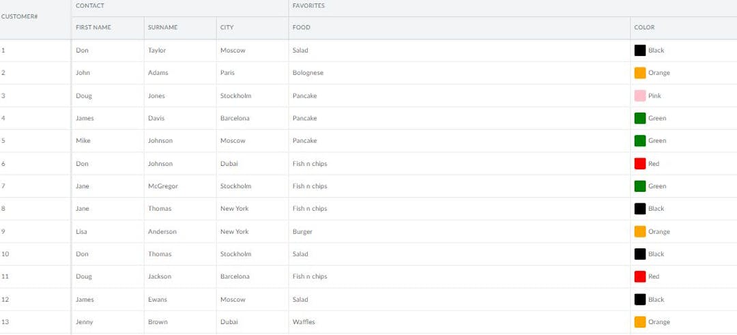This screenshot has width=737, height=335.
Task: Sort by the First Name column header
Action: click(93, 27)
